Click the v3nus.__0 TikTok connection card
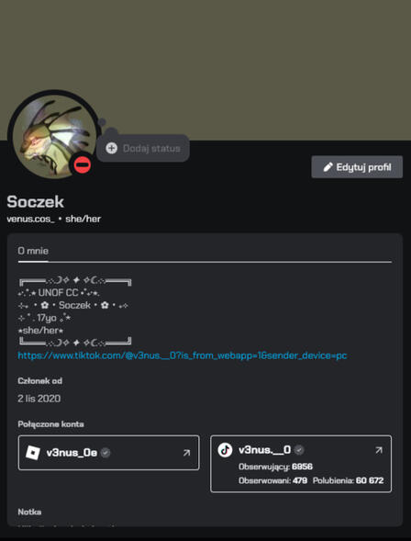411x541 pixels. pos(301,464)
